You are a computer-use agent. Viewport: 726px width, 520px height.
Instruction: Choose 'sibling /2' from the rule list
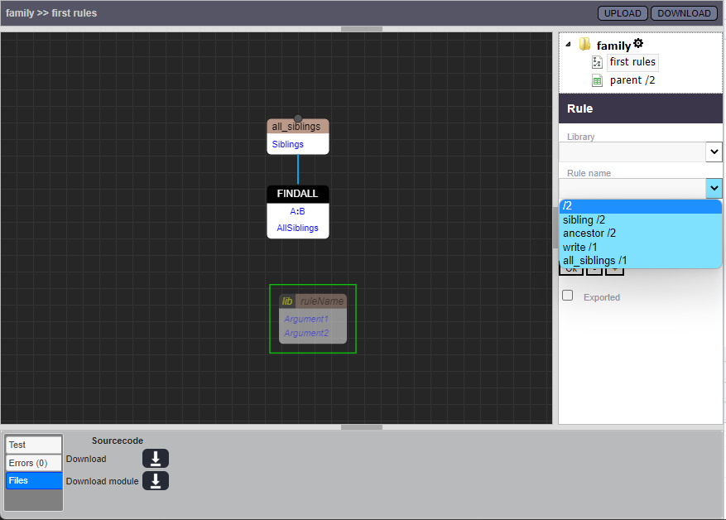(584, 219)
